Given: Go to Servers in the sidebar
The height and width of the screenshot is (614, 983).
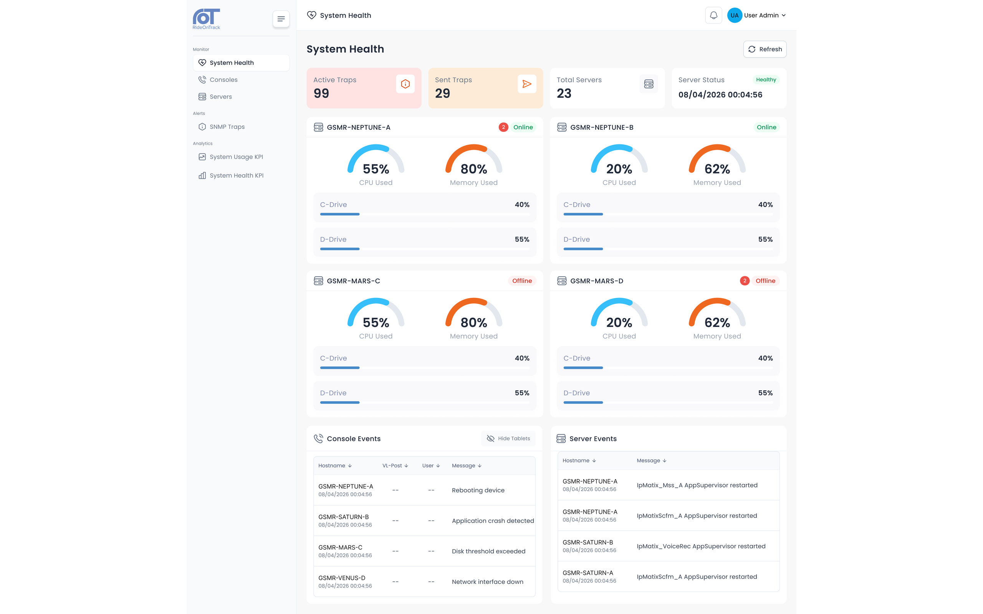Looking at the screenshot, I should pyautogui.click(x=241, y=97).
